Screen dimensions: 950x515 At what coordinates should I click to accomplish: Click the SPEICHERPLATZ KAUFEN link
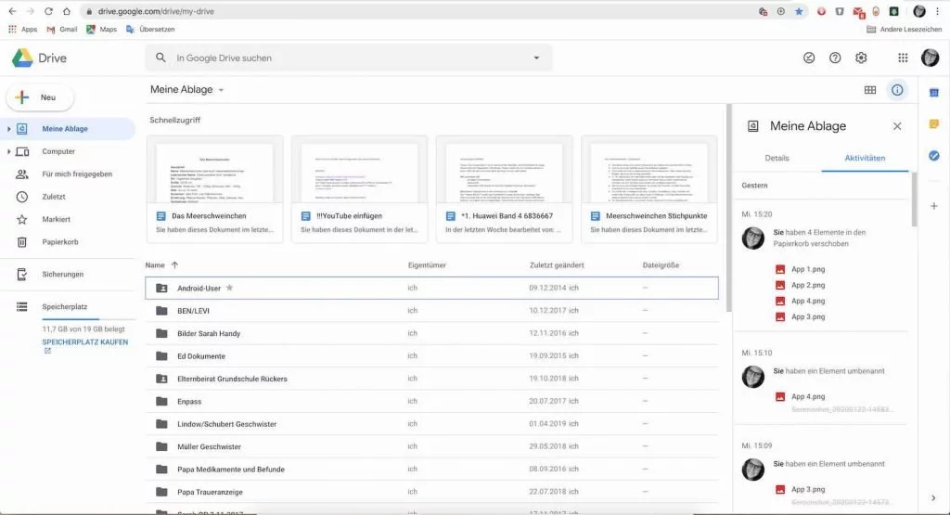point(84,342)
